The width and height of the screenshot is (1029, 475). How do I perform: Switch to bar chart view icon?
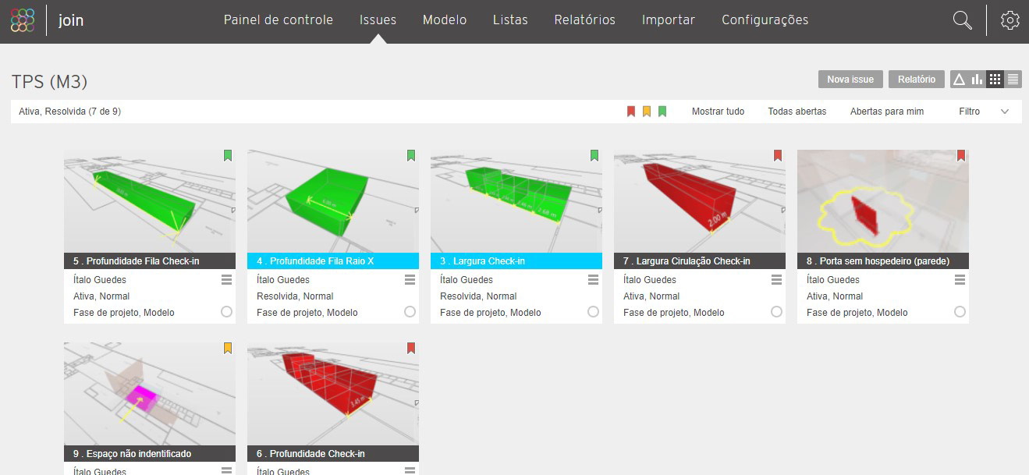click(x=977, y=80)
